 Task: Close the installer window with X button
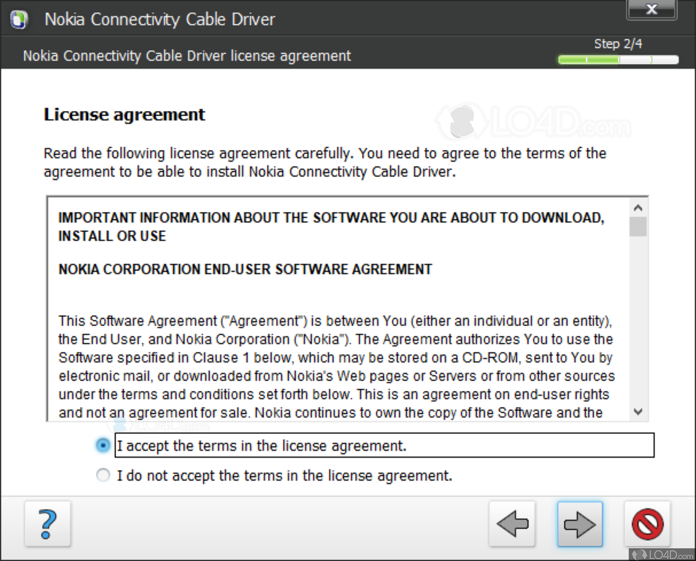click(x=652, y=9)
